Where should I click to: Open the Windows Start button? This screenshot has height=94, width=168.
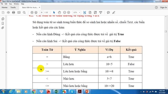(x=3, y=92)
